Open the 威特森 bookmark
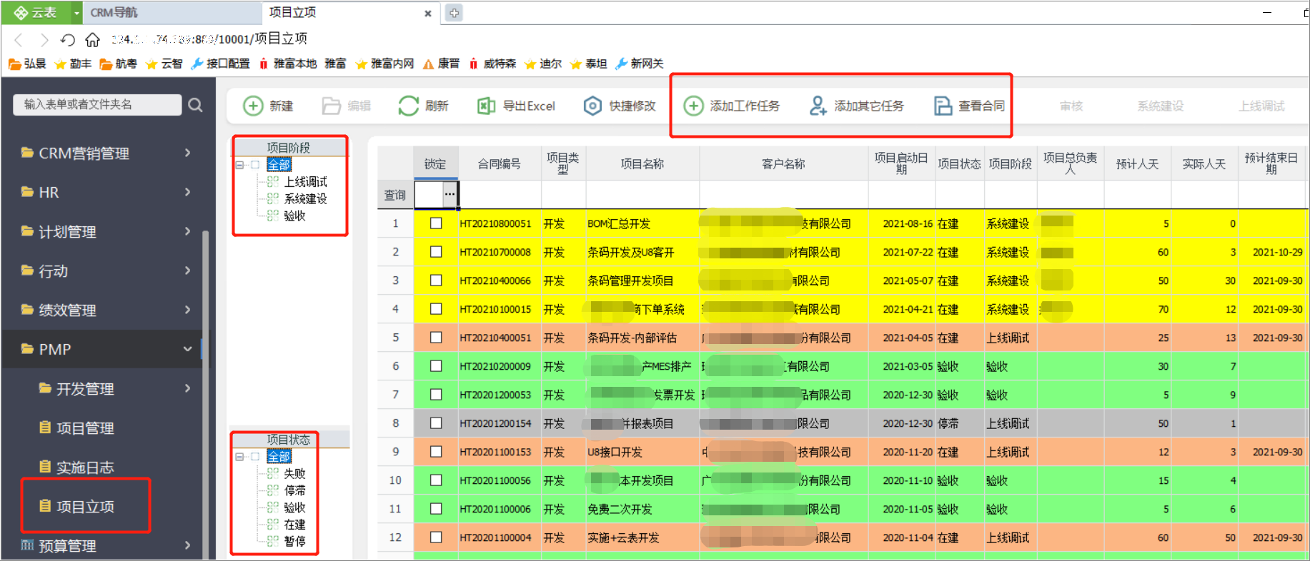The height and width of the screenshot is (561, 1310). [x=492, y=64]
